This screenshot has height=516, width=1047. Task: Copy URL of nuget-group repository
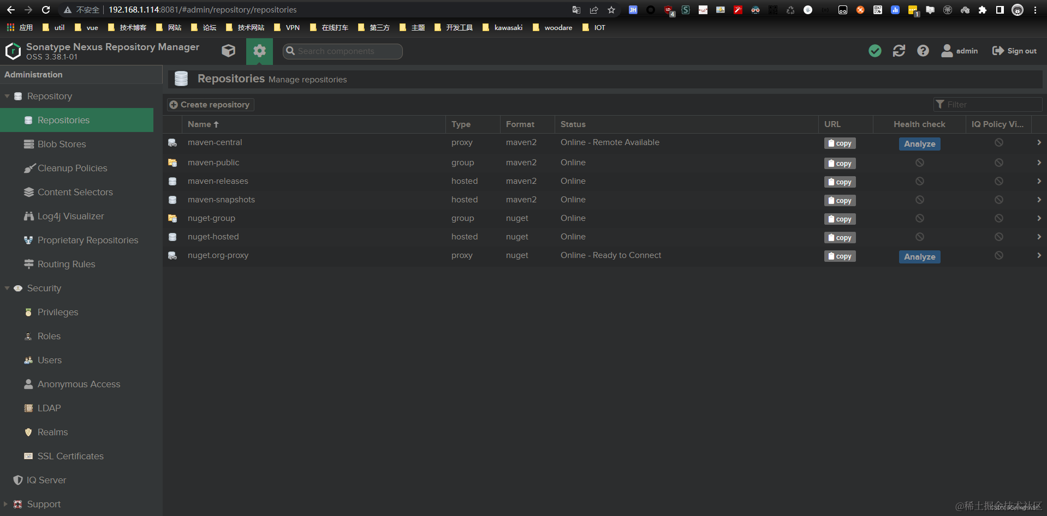coord(840,219)
